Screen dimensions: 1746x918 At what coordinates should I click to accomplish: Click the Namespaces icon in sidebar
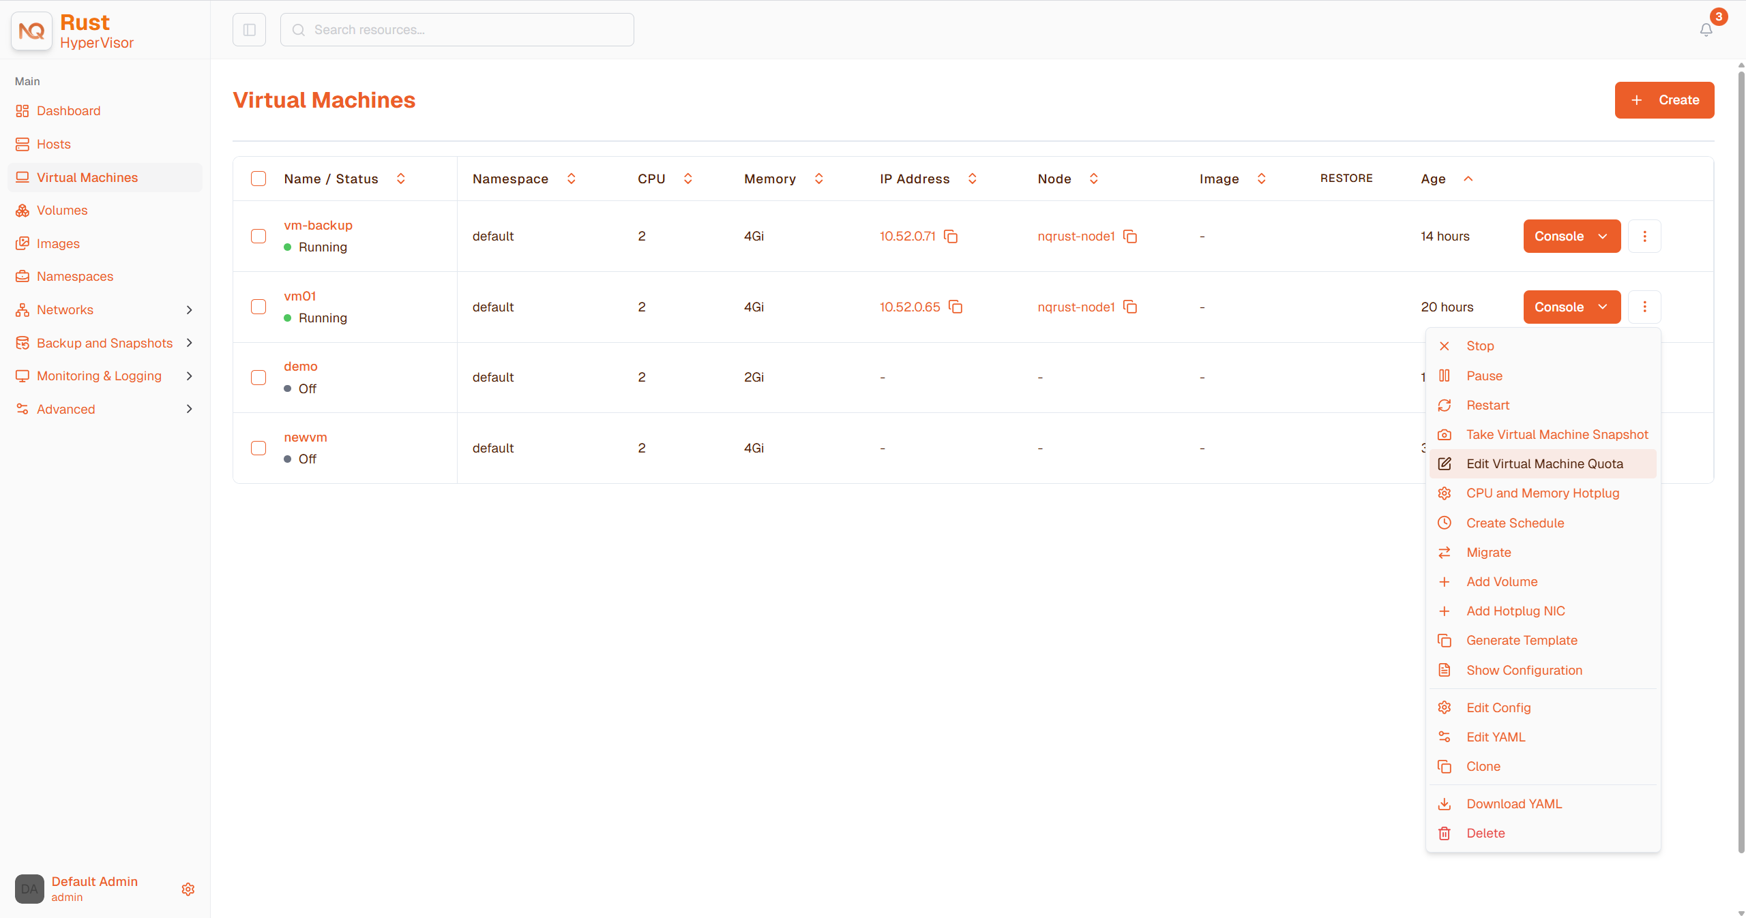pos(23,277)
